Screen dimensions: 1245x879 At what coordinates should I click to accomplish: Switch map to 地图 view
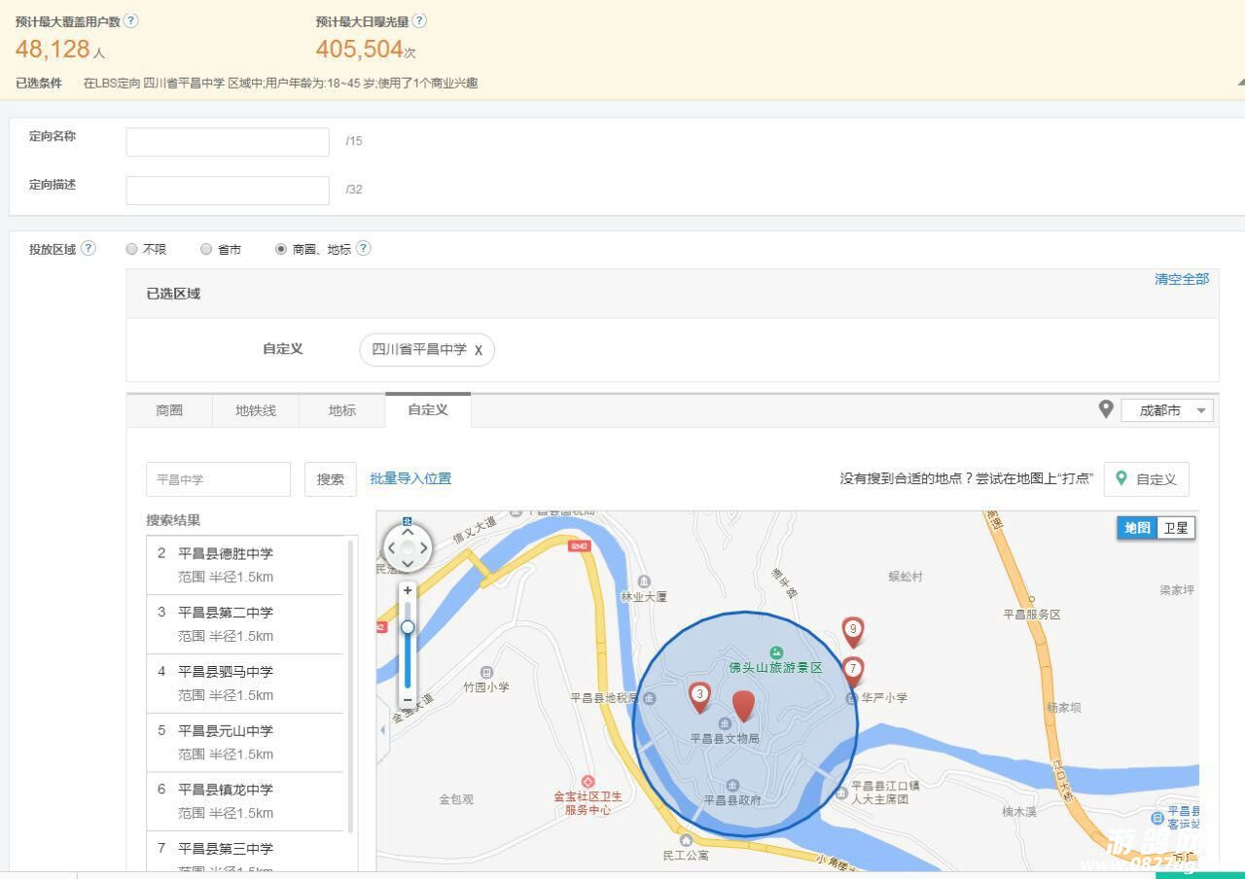tap(1137, 528)
